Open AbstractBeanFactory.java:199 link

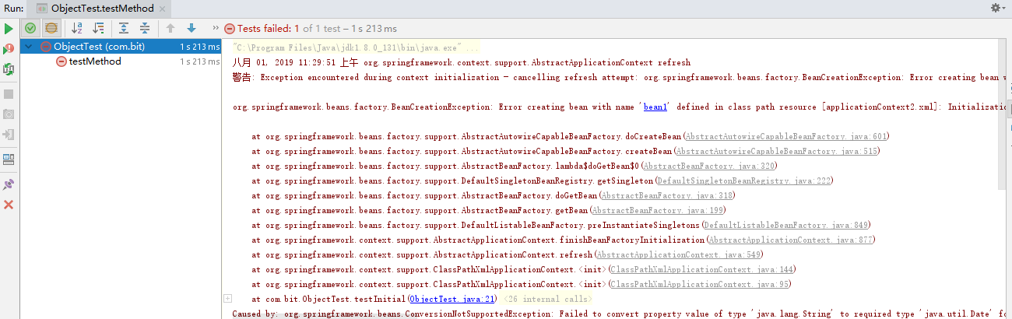[x=658, y=210]
